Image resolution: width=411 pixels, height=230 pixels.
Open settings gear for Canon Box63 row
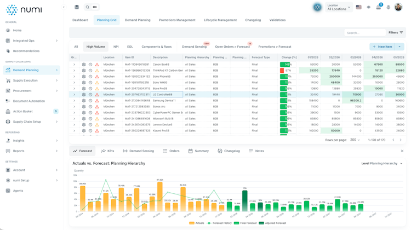click(x=84, y=65)
